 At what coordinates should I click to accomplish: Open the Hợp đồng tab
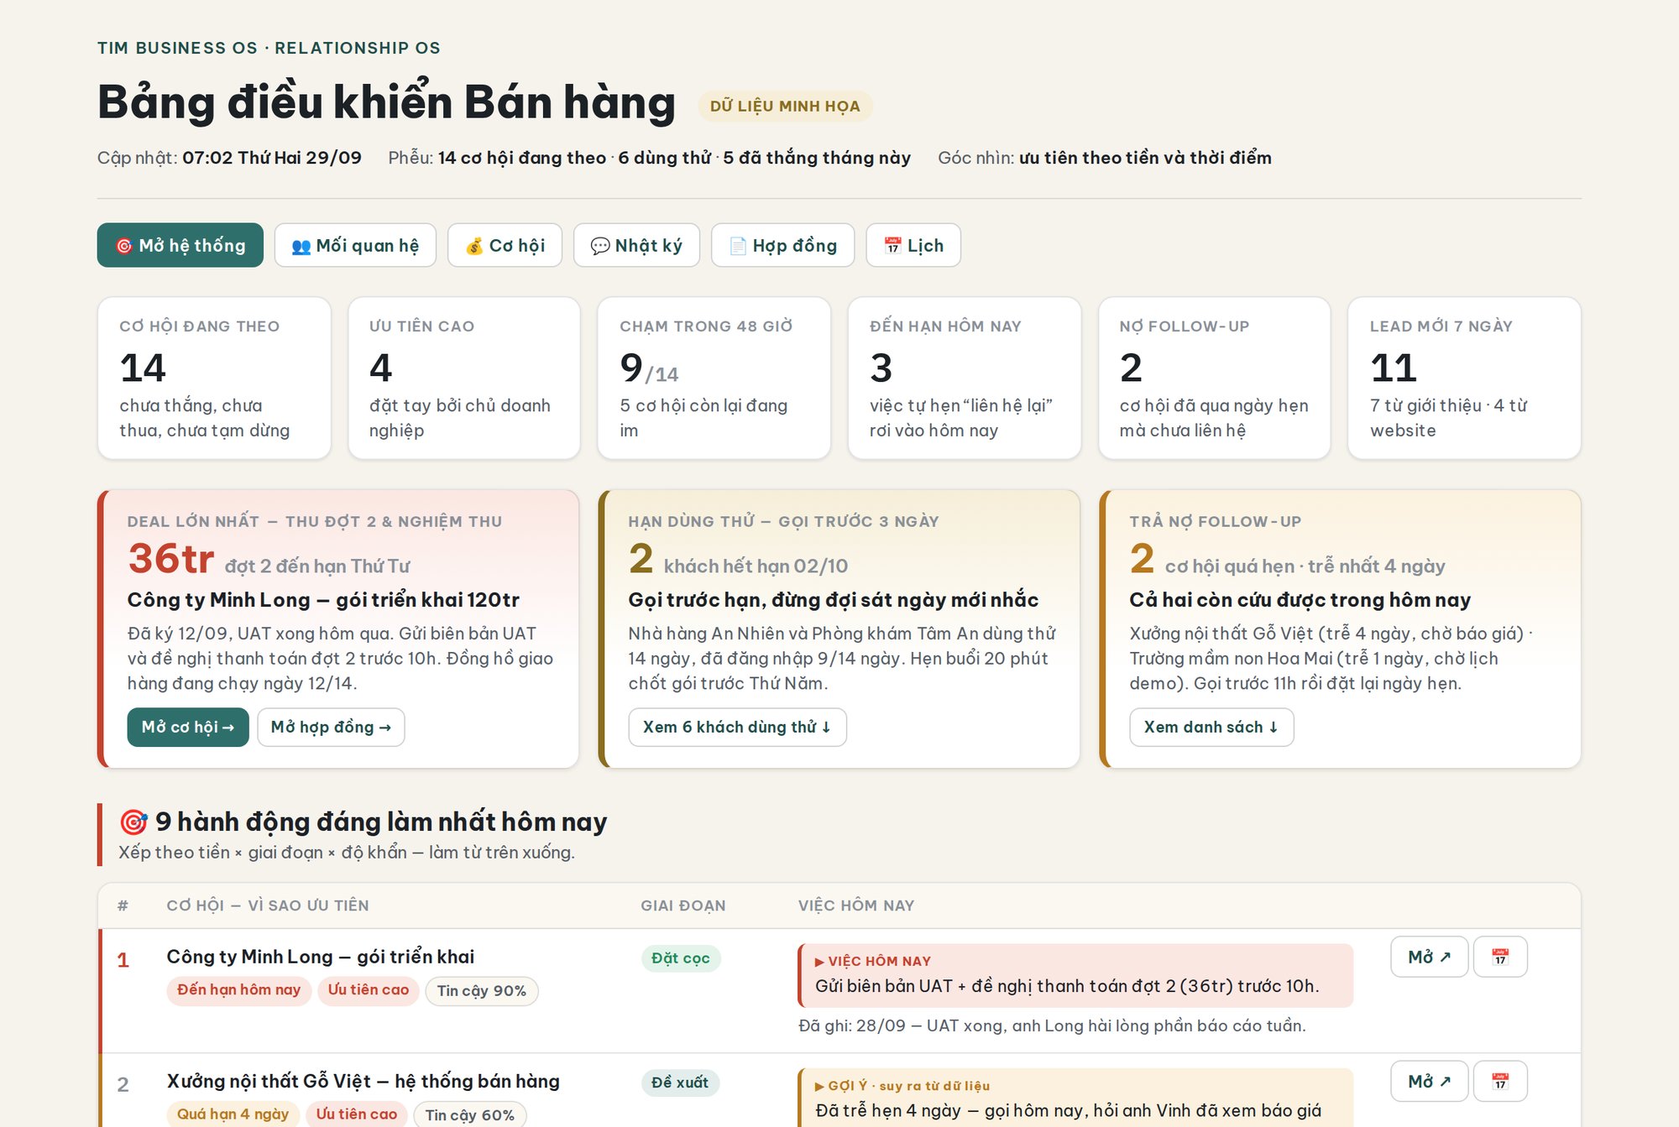click(782, 245)
